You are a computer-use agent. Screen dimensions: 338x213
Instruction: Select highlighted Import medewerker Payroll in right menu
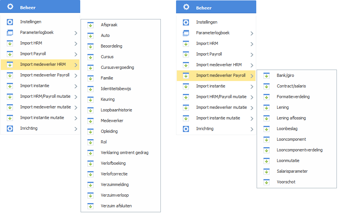[x=216, y=76]
